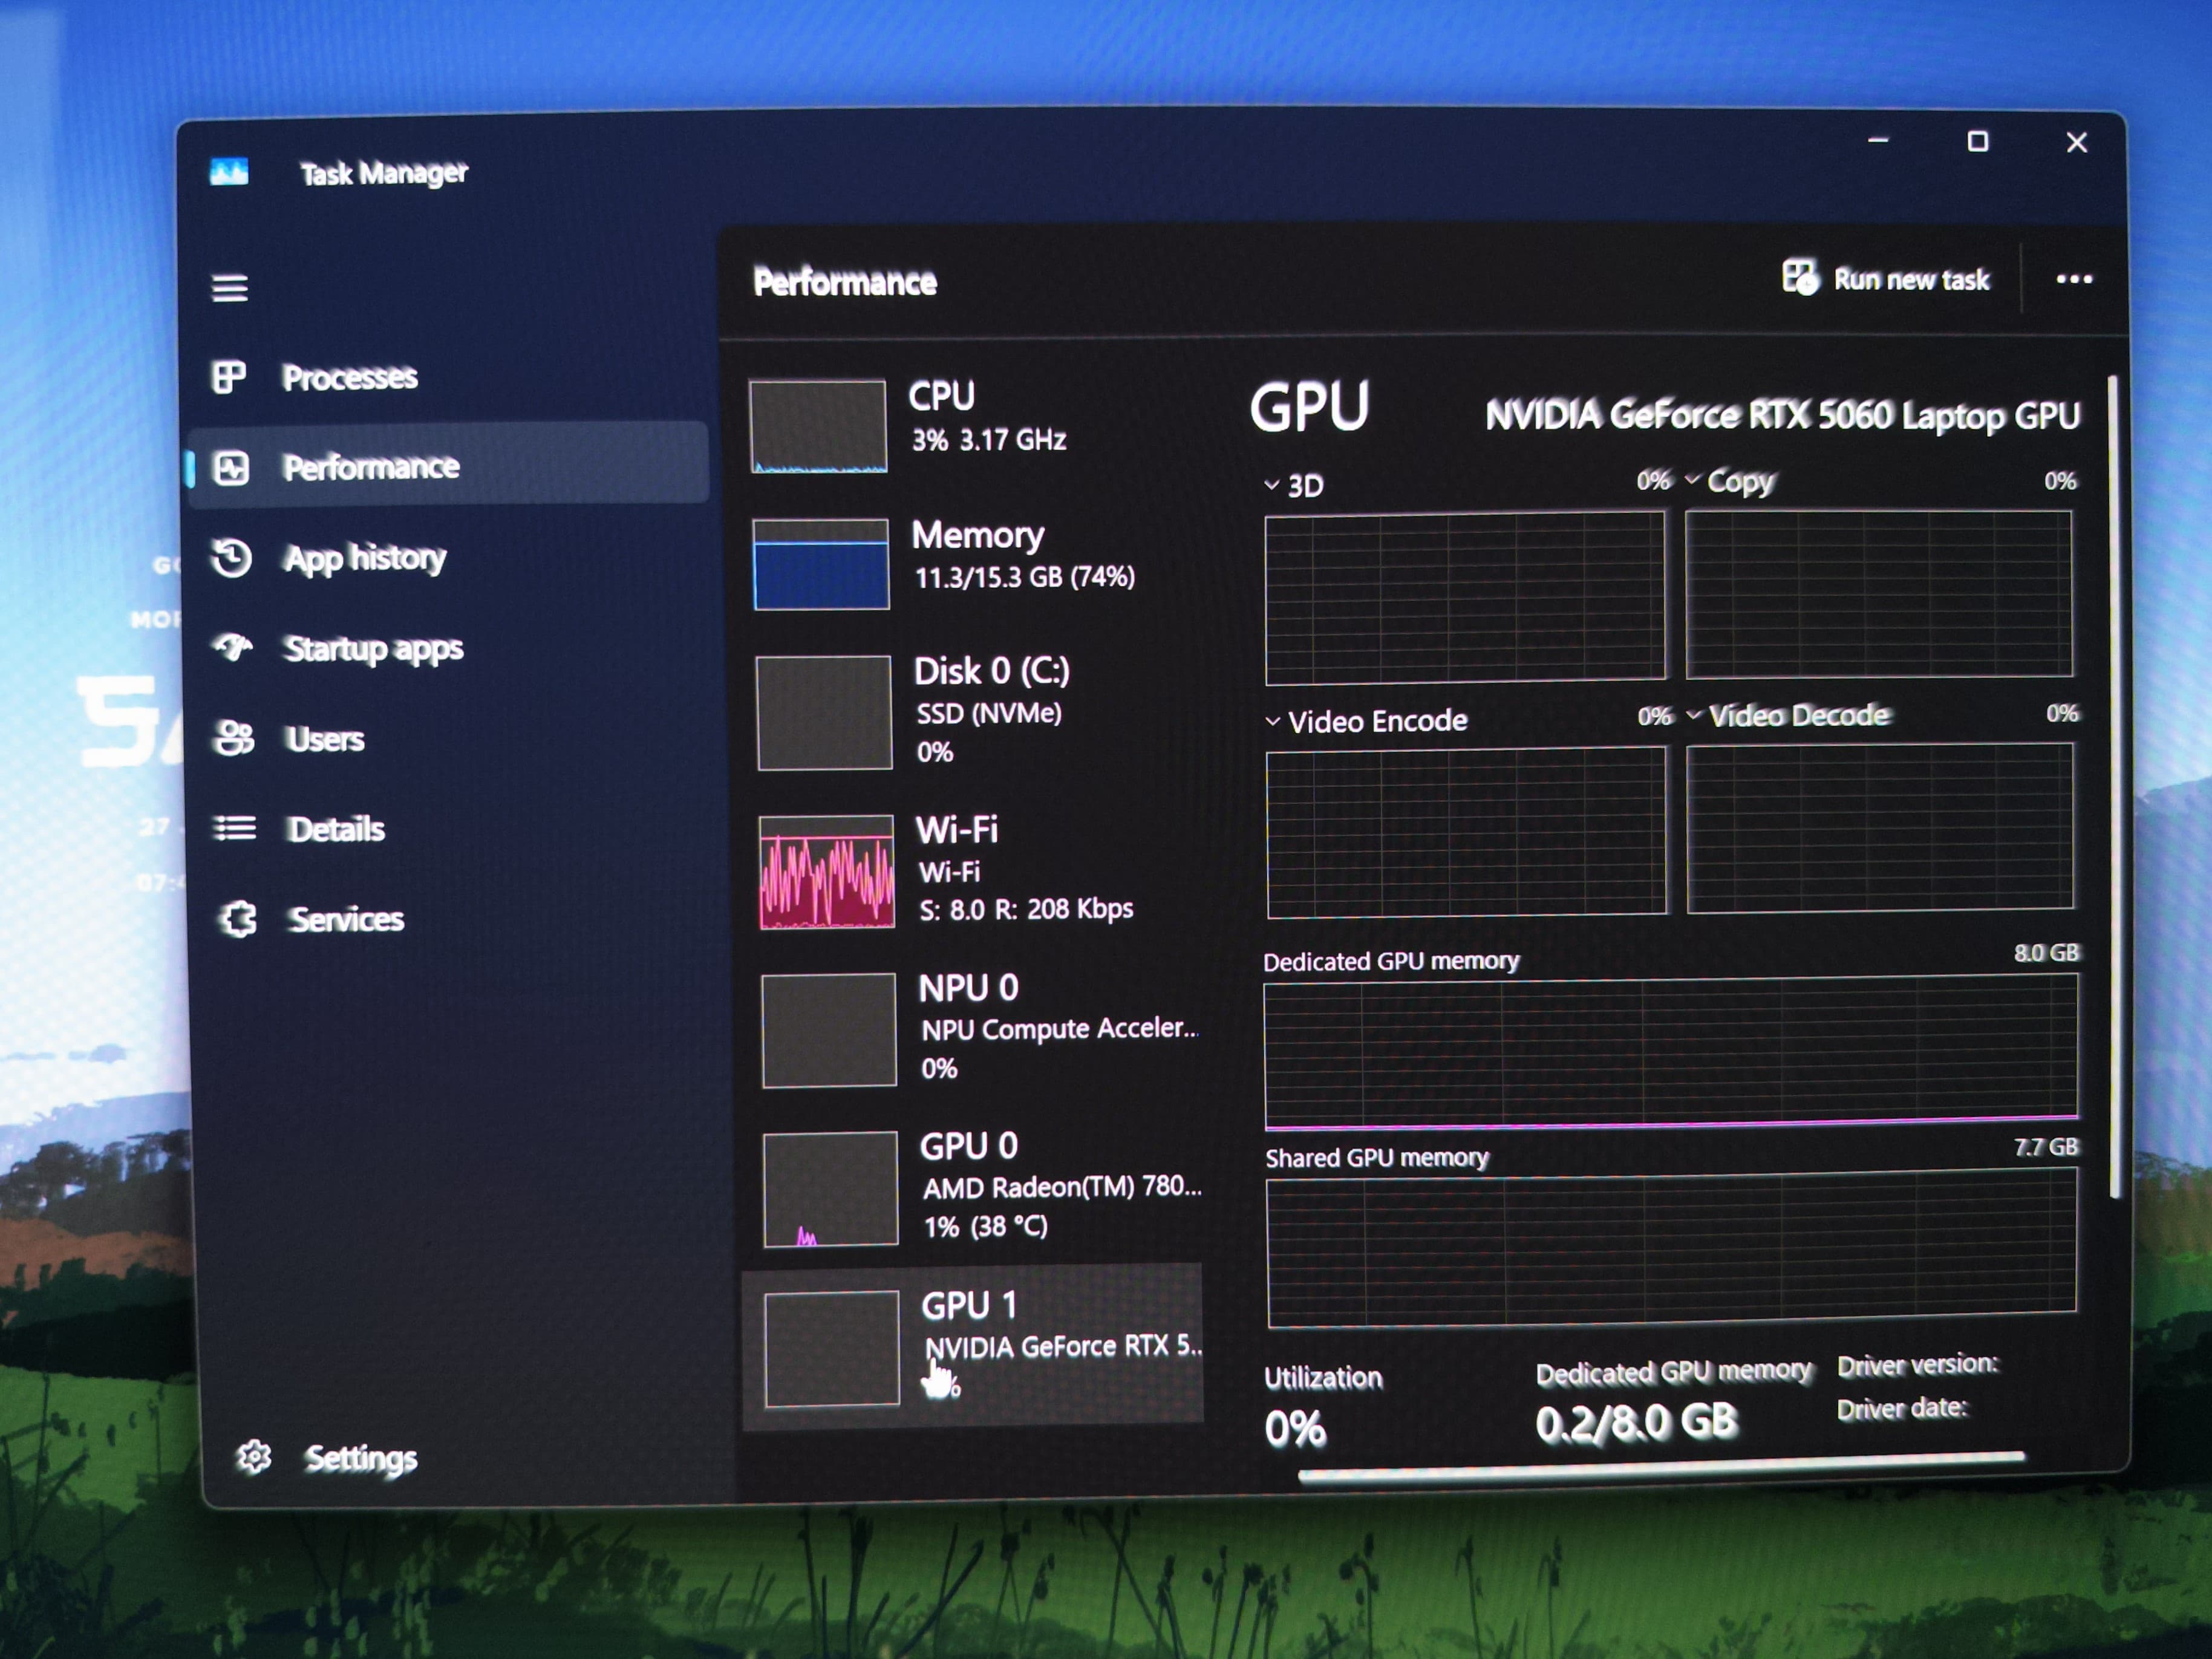Click the 7.7 GB shared memory scale label
The height and width of the screenshot is (1659, 2212).
click(x=2046, y=1147)
